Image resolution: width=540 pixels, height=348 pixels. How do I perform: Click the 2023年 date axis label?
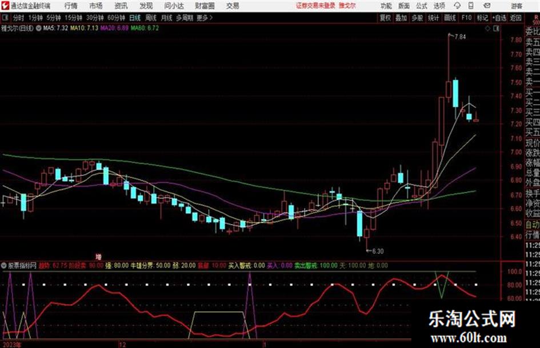pos(11,345)
